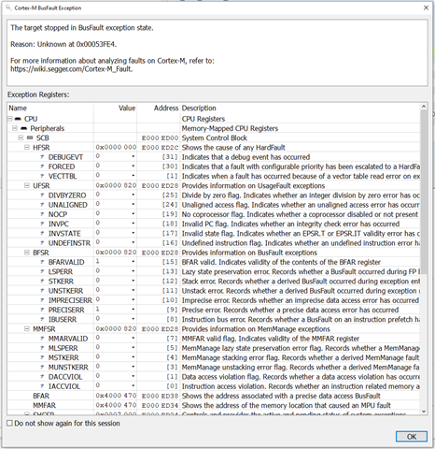Screen dimensions: 435x449
Task: Click the STKERR bitfield icon
Action: (42, 282)
